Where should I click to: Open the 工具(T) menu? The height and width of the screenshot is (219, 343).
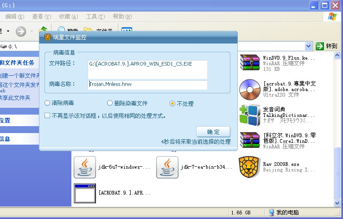tap(95, 17)
